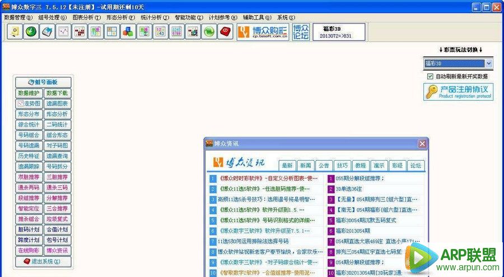The height and width of the screenshot is (277, 504).
Task: Click the green grid with sigma icon
Action: pyautogui.click(x=144, y=32)
